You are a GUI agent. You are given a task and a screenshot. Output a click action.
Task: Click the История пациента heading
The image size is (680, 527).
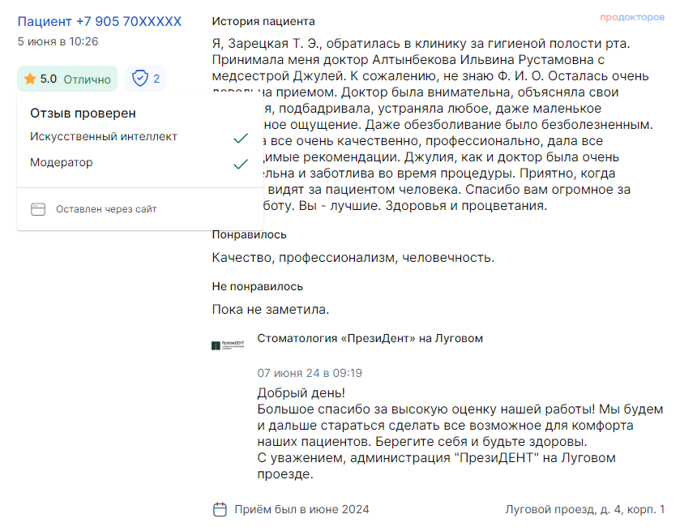click(x=263, y=21)
